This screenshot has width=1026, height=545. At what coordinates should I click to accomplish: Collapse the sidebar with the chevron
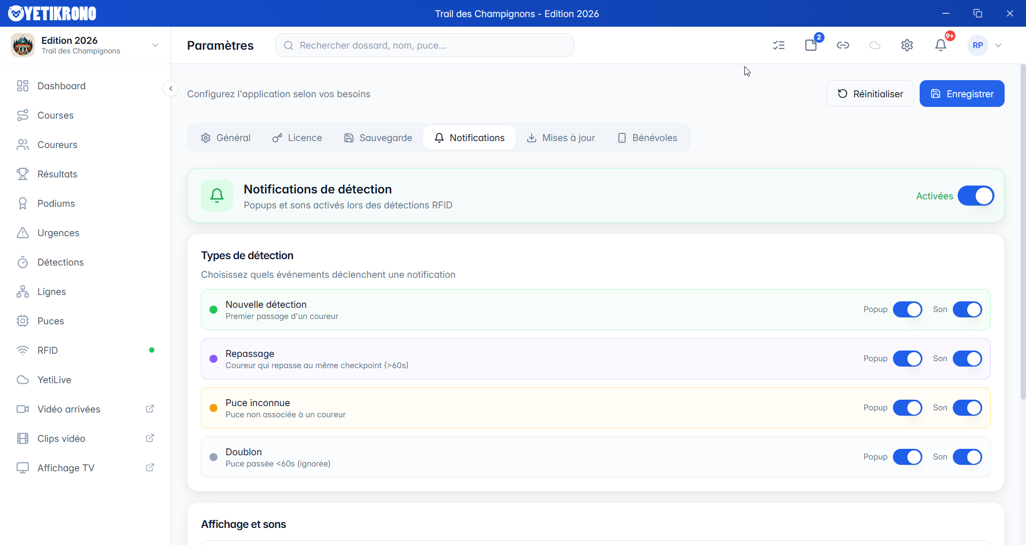(x=170, y=88)
